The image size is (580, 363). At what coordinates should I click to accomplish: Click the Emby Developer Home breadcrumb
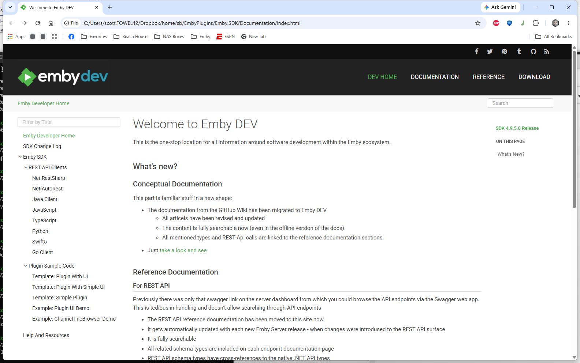[44, 103]
